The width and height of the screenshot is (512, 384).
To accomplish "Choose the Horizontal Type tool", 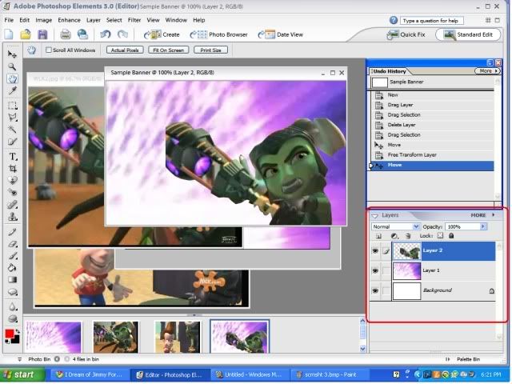I will [13, 156].
